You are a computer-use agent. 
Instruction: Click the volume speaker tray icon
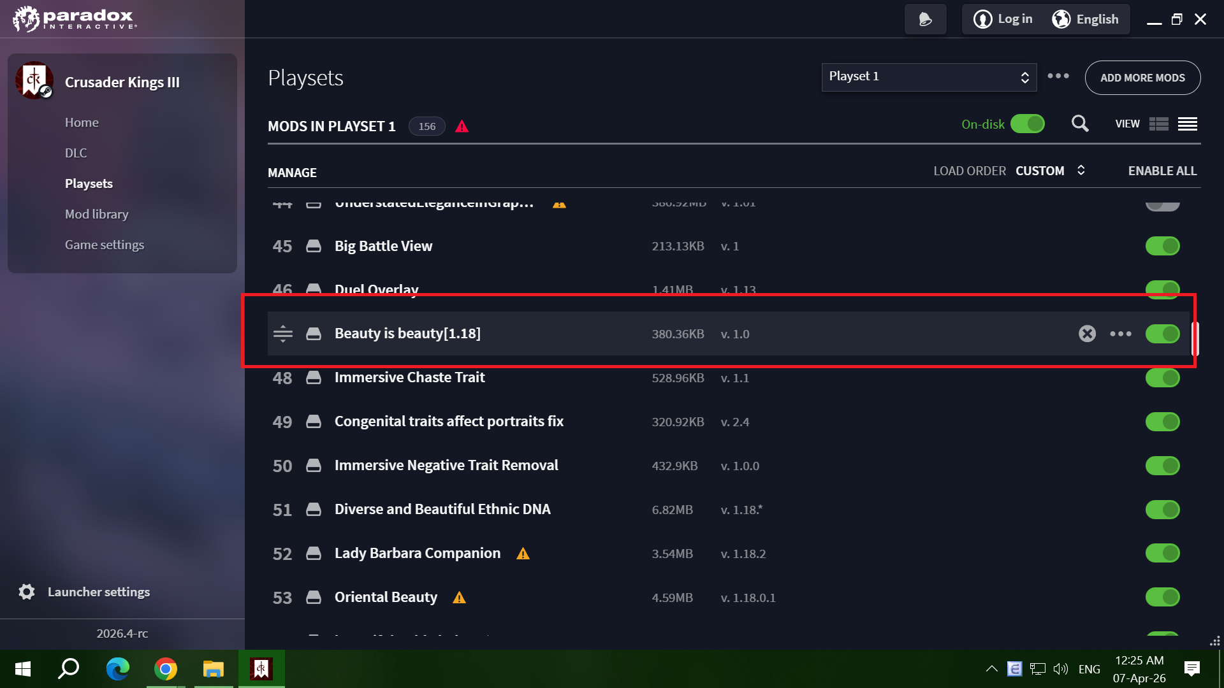click(1061, 669)
